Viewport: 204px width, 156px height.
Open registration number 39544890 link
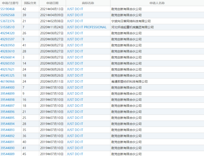7,148
